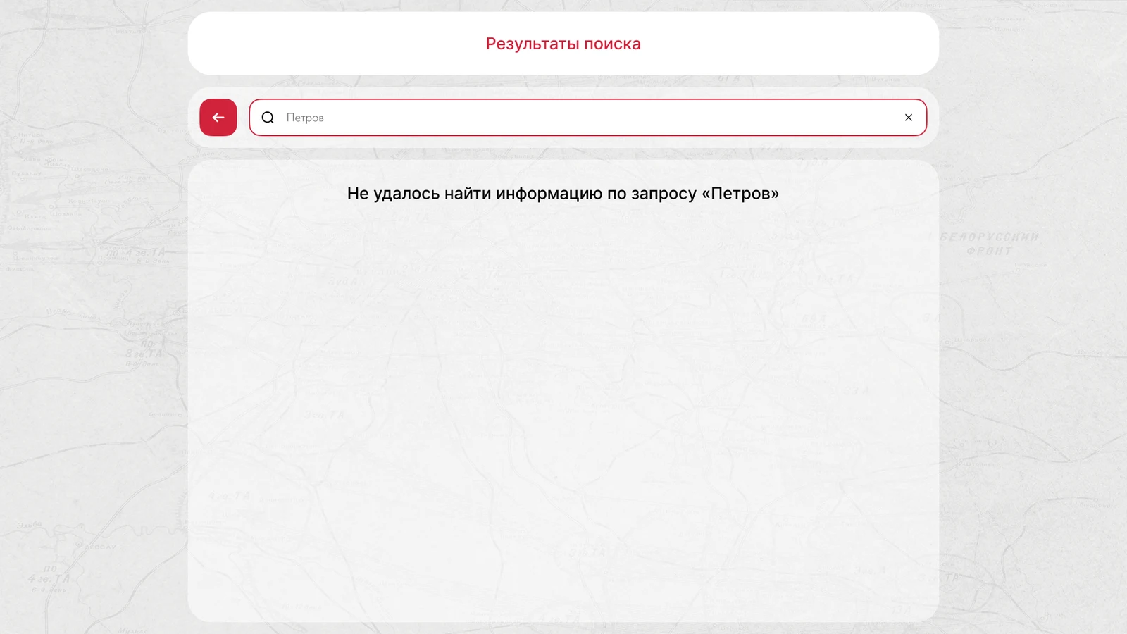
Task: Click the magnifier search icon
Action: tap(268, 118)
